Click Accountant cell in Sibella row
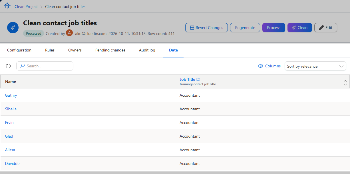The height and width of the screenshot is (174, 350). pyautogui.click(x=190, y=109)
